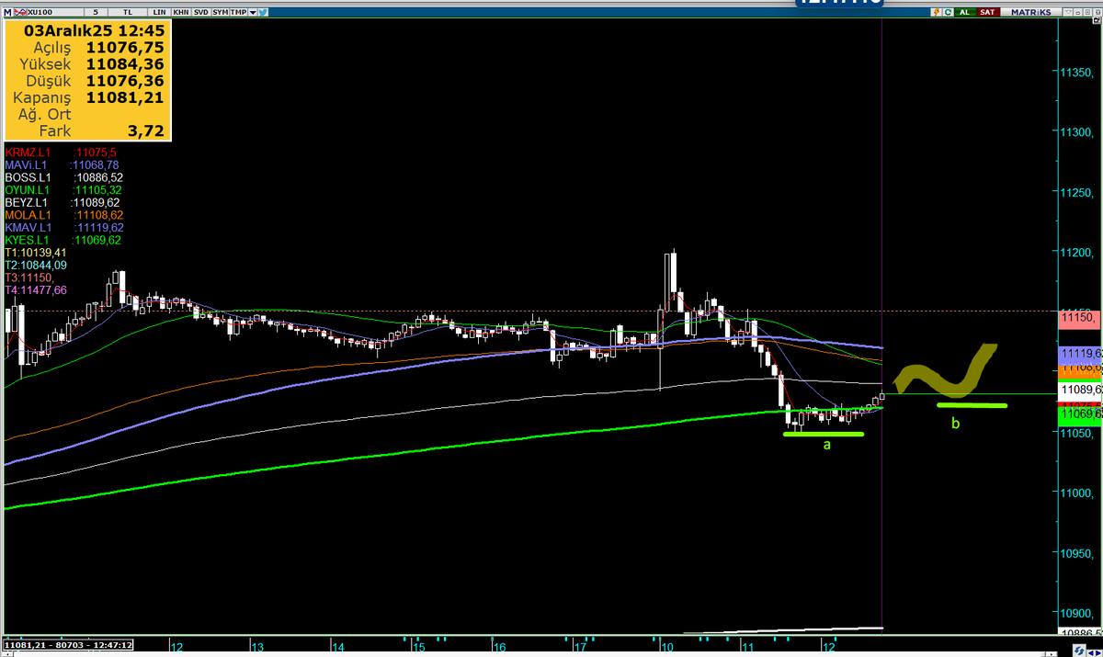Image resolution: width=1103 pixels, height=657 pixels.
Task: Click the KHN toolbar button
Action: 181,12
